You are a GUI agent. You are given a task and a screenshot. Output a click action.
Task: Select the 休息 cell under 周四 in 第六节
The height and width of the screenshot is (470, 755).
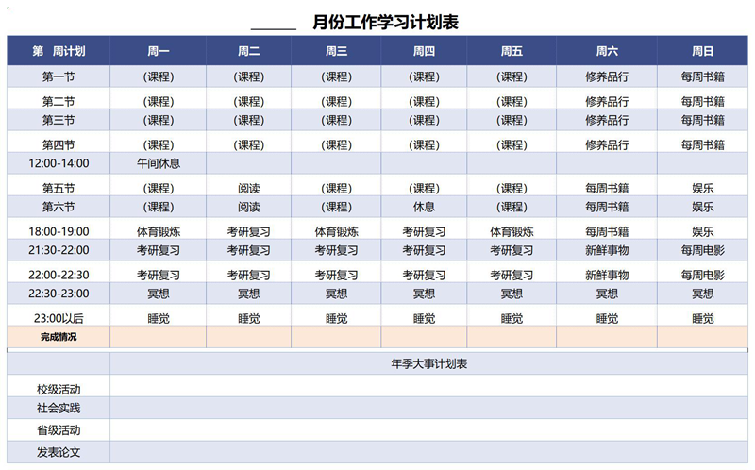point(424,207)
